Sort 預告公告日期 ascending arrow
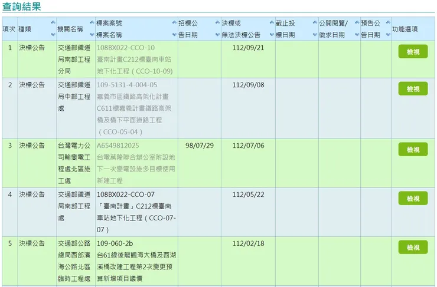The image size is (437, 287). 388,22
